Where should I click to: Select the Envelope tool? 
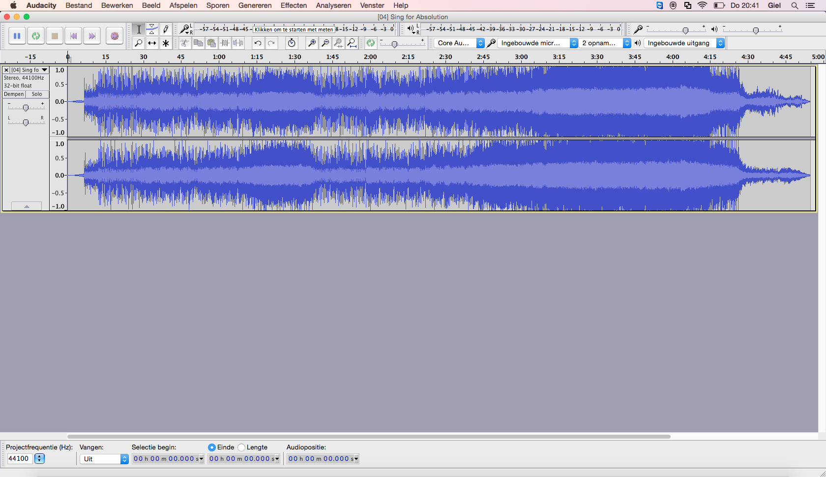(152, 29)
